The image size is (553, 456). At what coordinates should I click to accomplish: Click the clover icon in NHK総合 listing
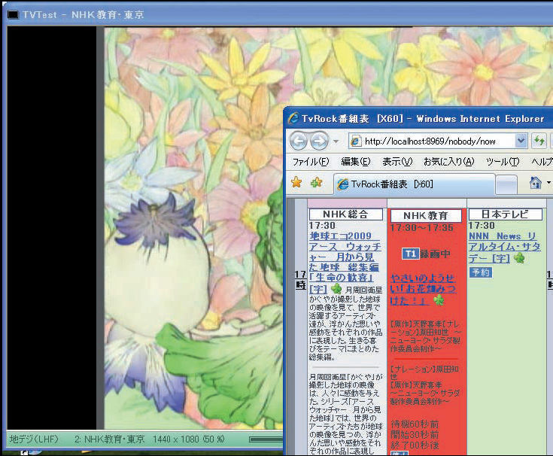[x=336, y=289]
